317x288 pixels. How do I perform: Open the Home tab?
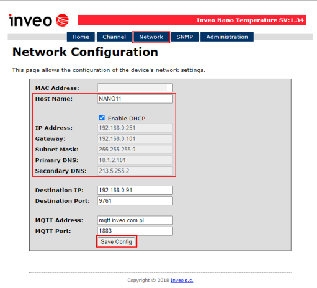click(81, 37)
